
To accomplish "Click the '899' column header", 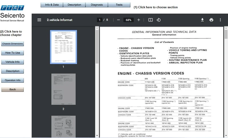I will 146,79.
